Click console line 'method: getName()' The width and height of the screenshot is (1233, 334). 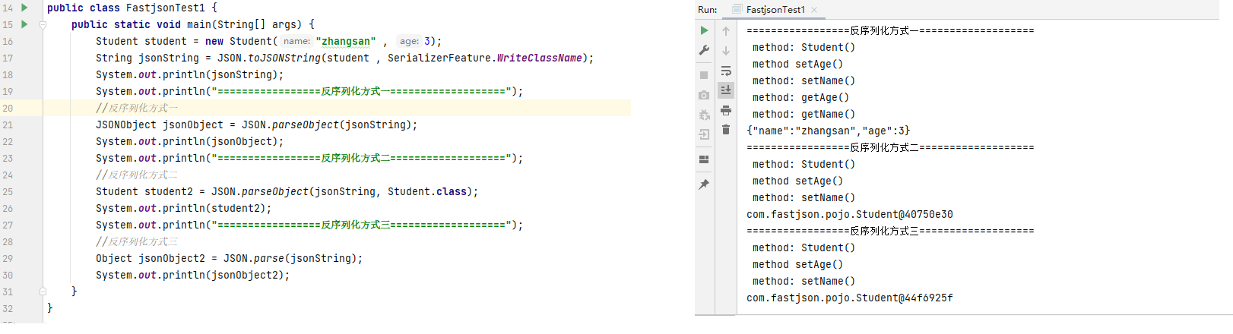coord(804,115)
